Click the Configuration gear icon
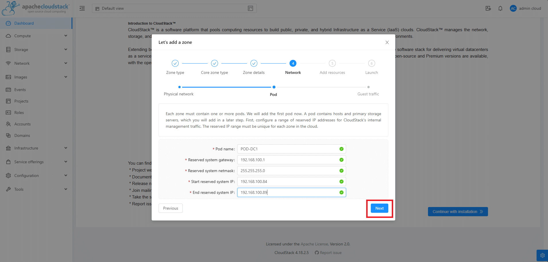This screenshot has height=262, width=548. tap(8, 176)
